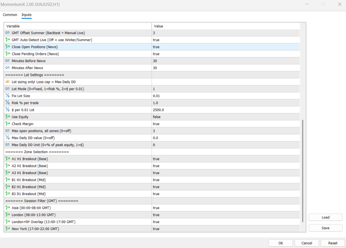Click the bool icon beside Check Margin
Image resolution: width=346 pixels, height=248 pixels.
click(x=7, y=124)
